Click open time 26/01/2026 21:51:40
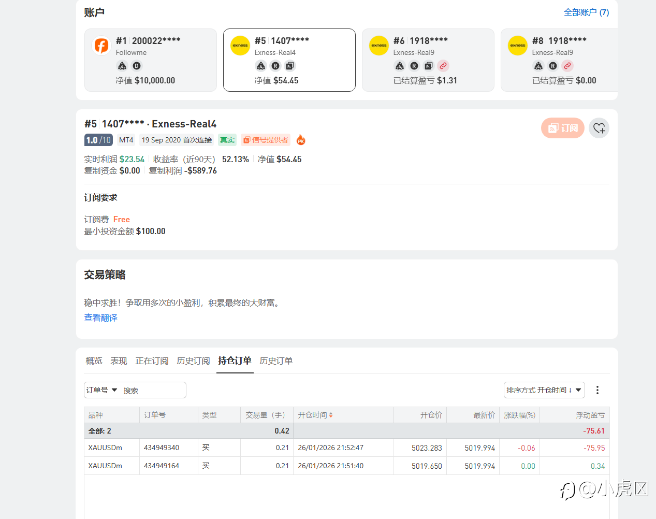This screenshot has height=519, width=656. click(x=331, y=466)
